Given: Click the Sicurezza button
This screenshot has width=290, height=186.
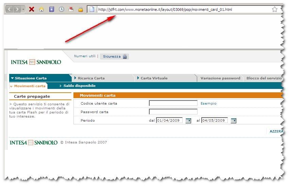Looking at the screenshot, I should pos(114,57).
